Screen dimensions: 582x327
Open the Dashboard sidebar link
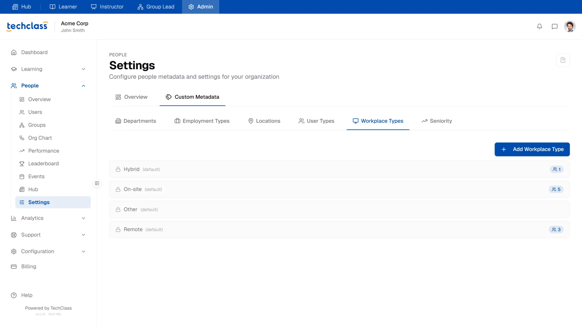tap(48, 52)
